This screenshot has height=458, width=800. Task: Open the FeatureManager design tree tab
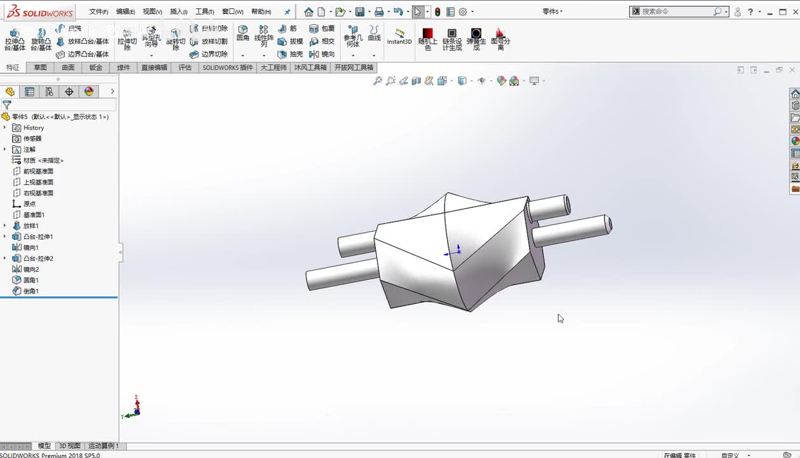(10, 92)
